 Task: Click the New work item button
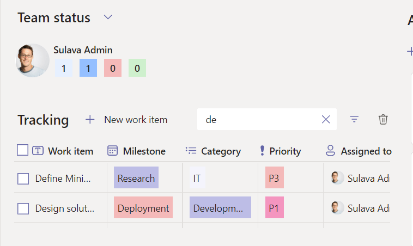136,120
